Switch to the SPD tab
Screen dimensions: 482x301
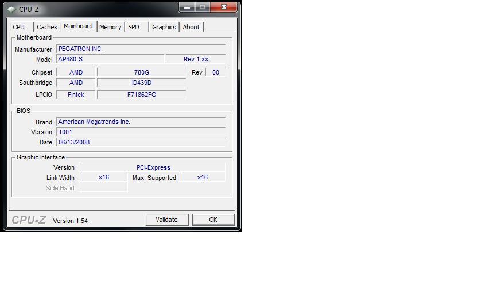click(x=136, y=27)
